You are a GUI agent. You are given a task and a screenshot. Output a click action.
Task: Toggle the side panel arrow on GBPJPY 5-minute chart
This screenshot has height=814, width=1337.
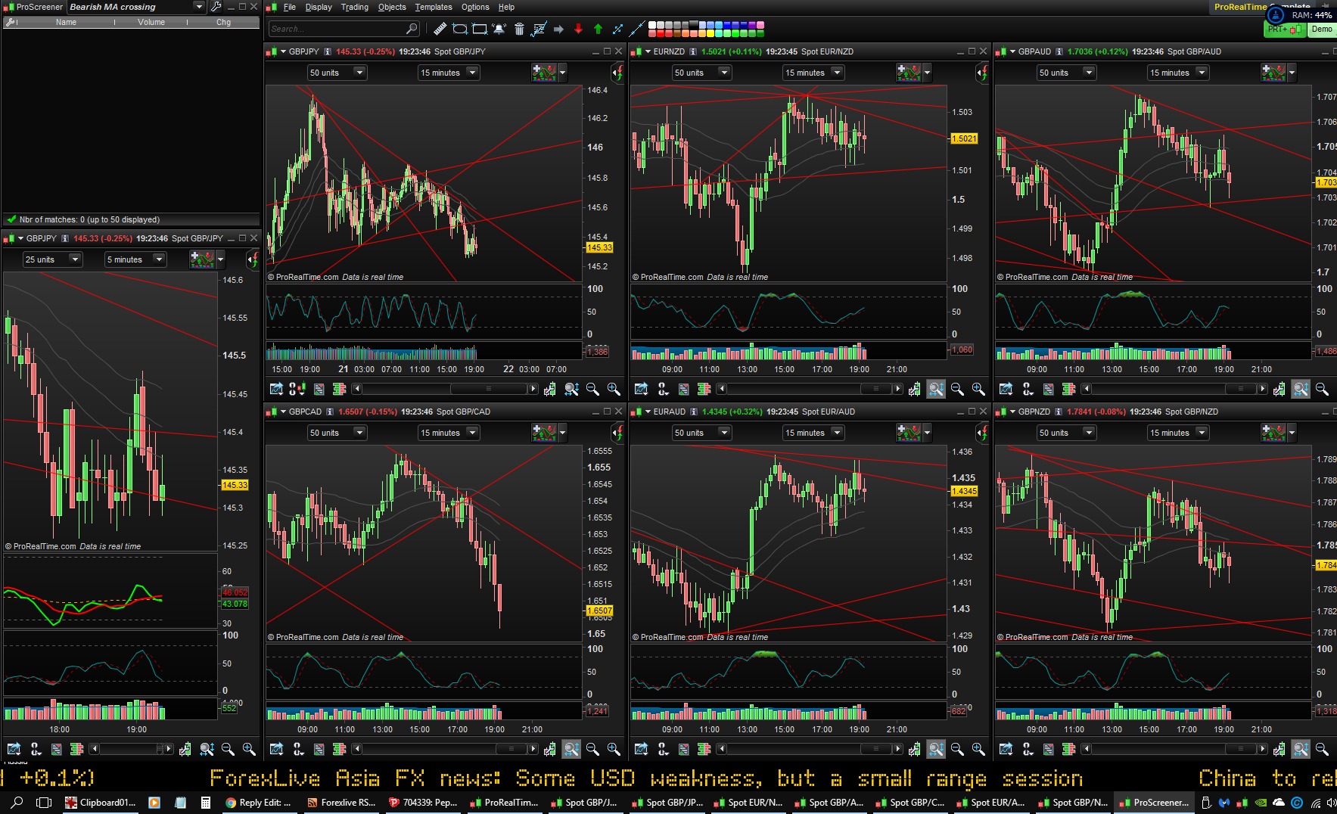(x=253, y=259)
